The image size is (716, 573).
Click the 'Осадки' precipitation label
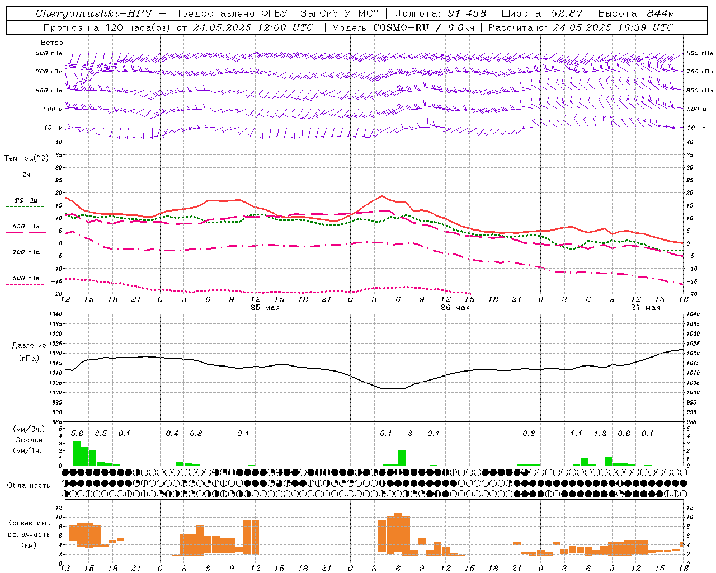click(x=29, y=440)
